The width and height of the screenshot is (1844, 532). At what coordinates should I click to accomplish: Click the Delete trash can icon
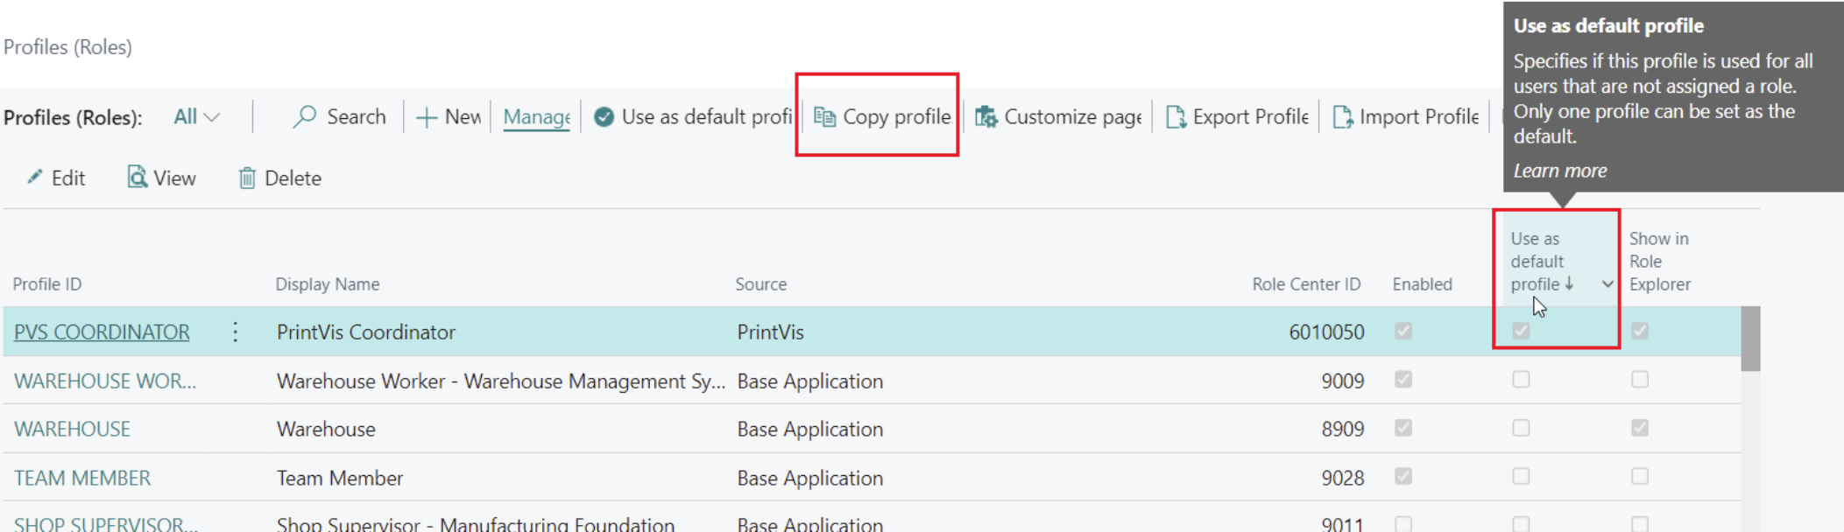coord(247,178)
